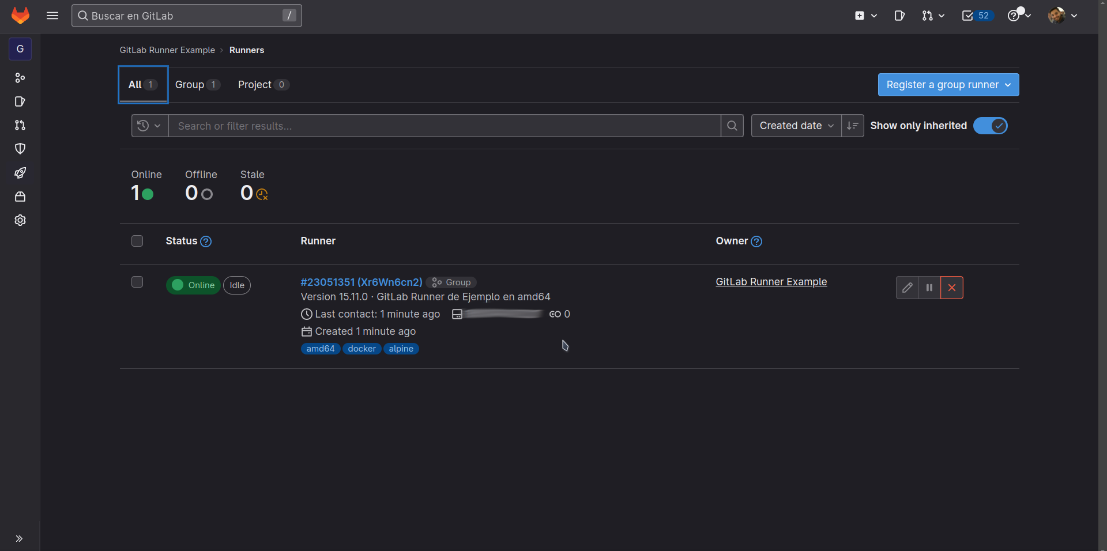Go to GitLab home via fox logo
1107x551 pixels.
20,16
